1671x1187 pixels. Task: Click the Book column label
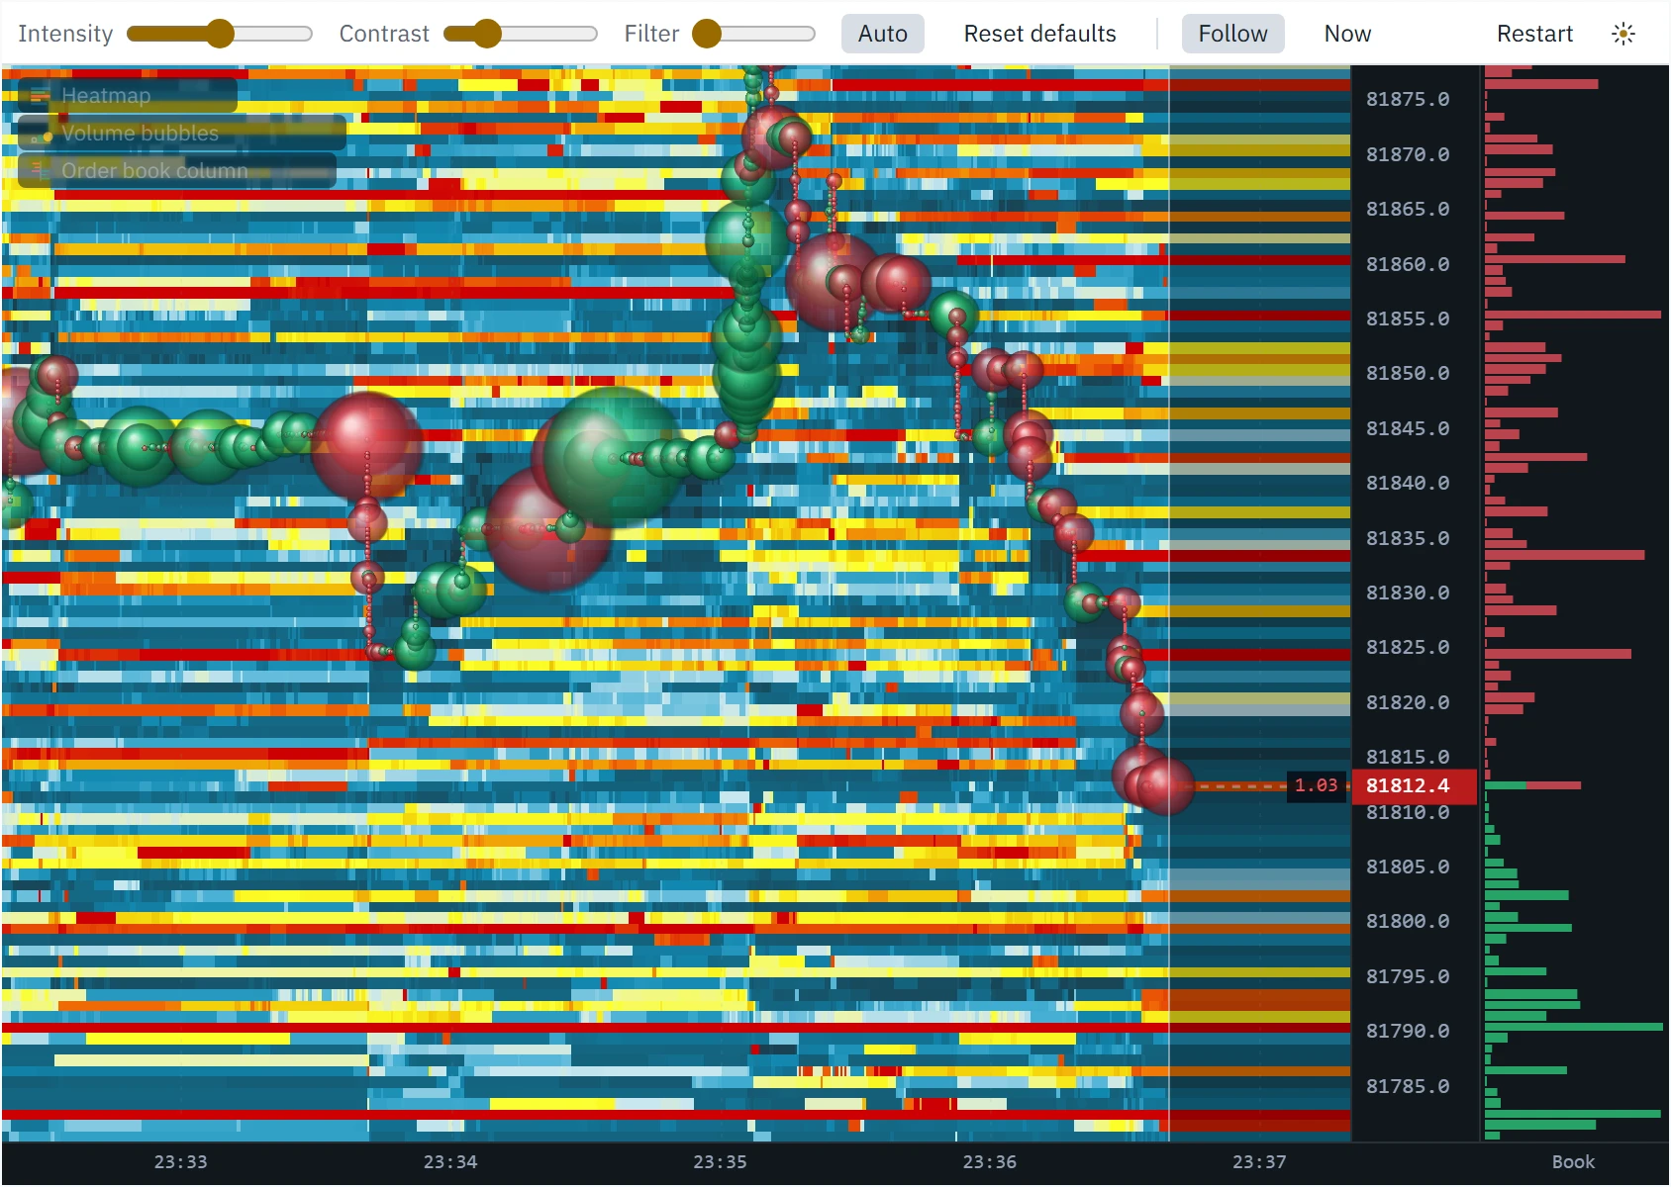(x=1573, y=1162)
